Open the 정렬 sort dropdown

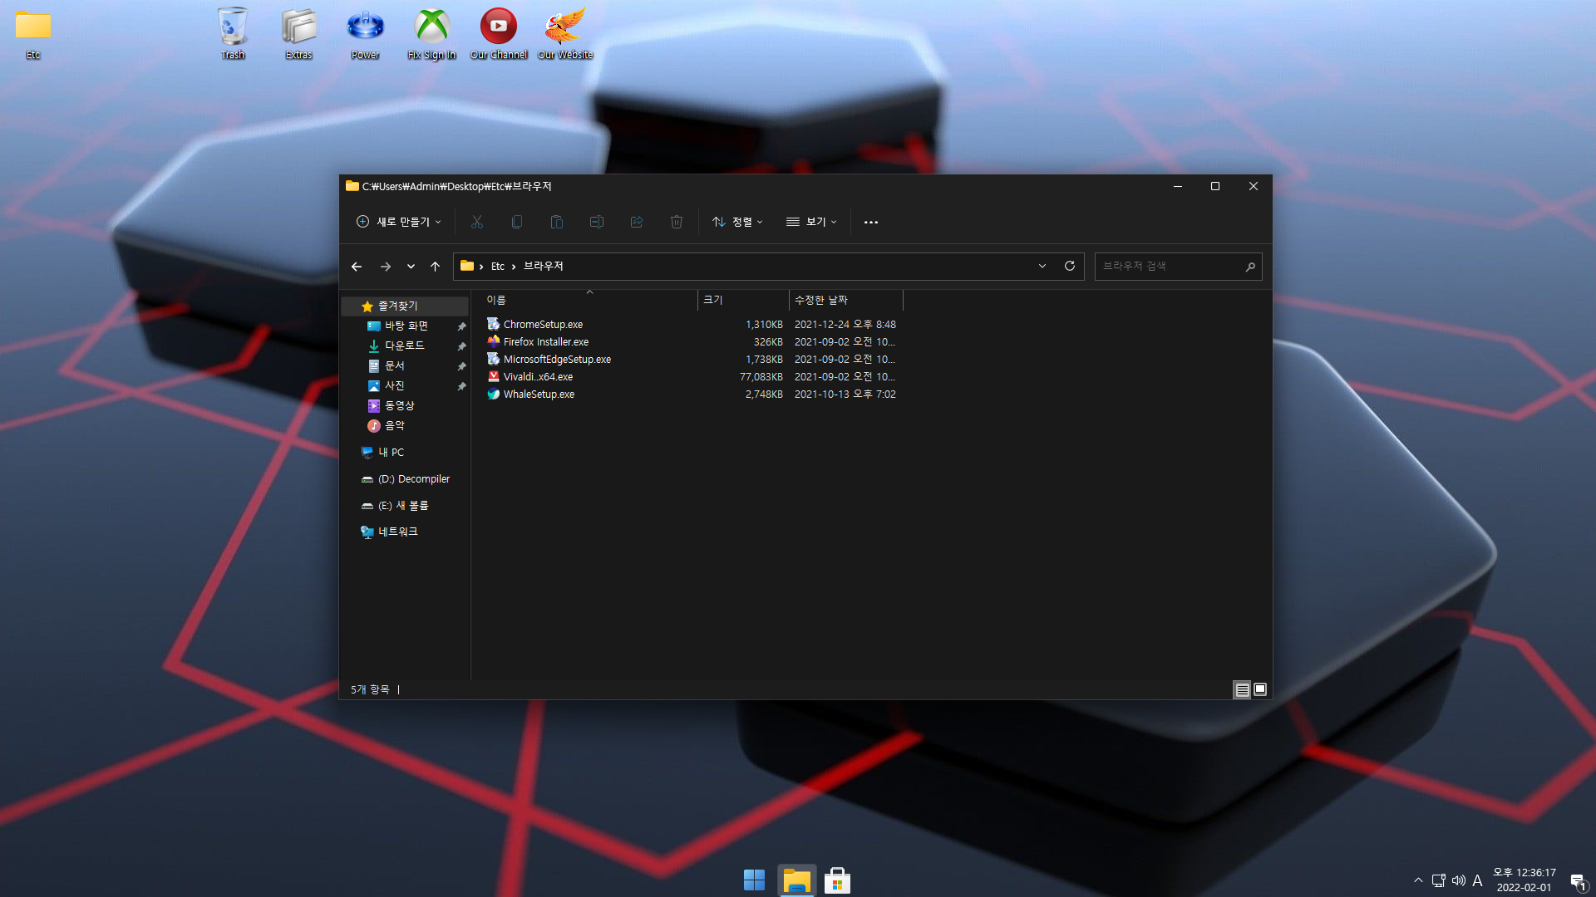click(x=737, y=222)
